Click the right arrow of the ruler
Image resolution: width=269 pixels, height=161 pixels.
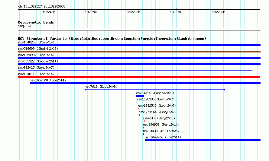259,10
